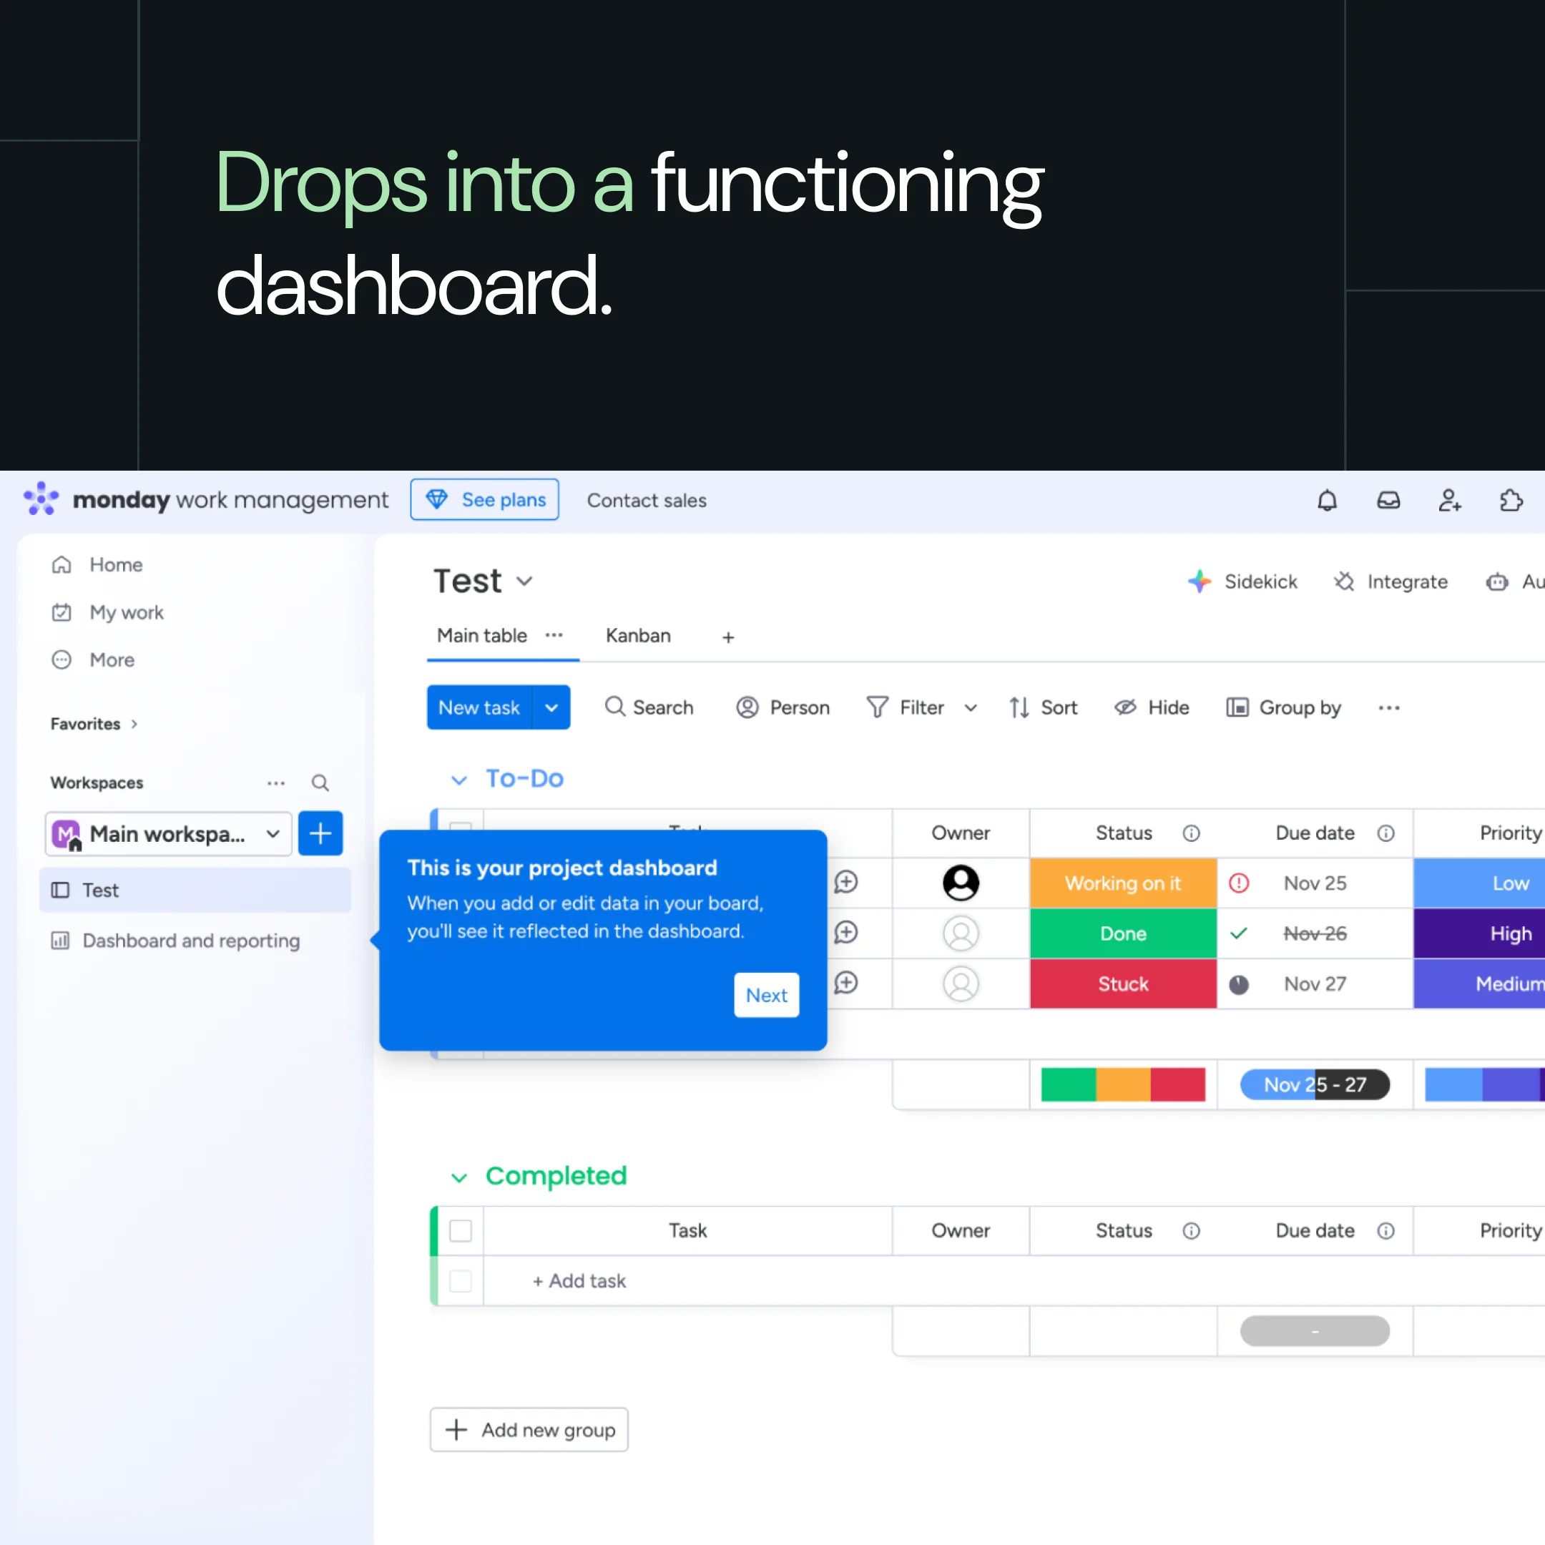Expand the New task dropdown arrow
1545x1545 pixels.
coord(551,707)
